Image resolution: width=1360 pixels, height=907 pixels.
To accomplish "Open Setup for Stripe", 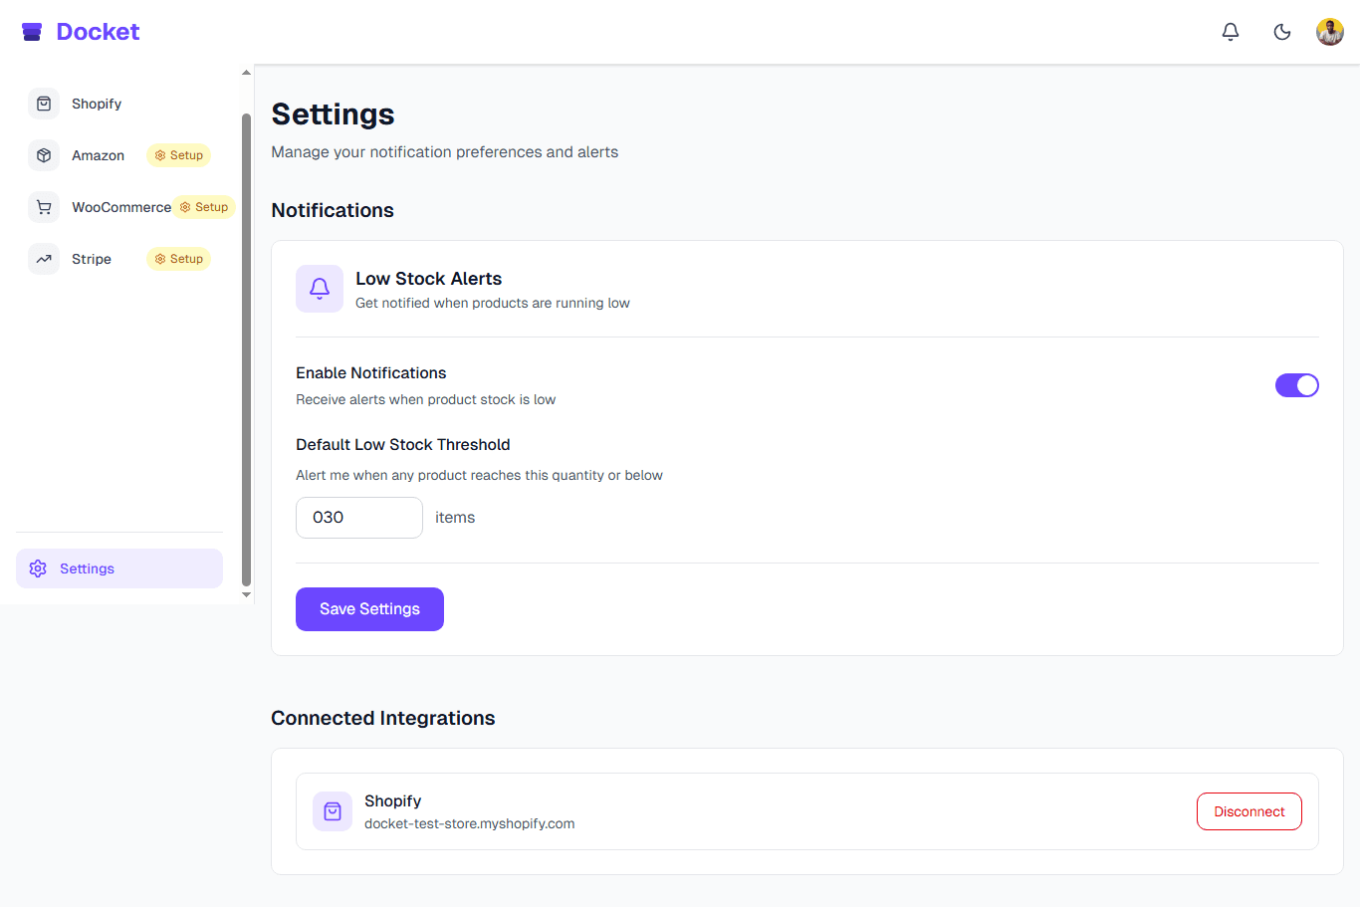I will 178,259.
